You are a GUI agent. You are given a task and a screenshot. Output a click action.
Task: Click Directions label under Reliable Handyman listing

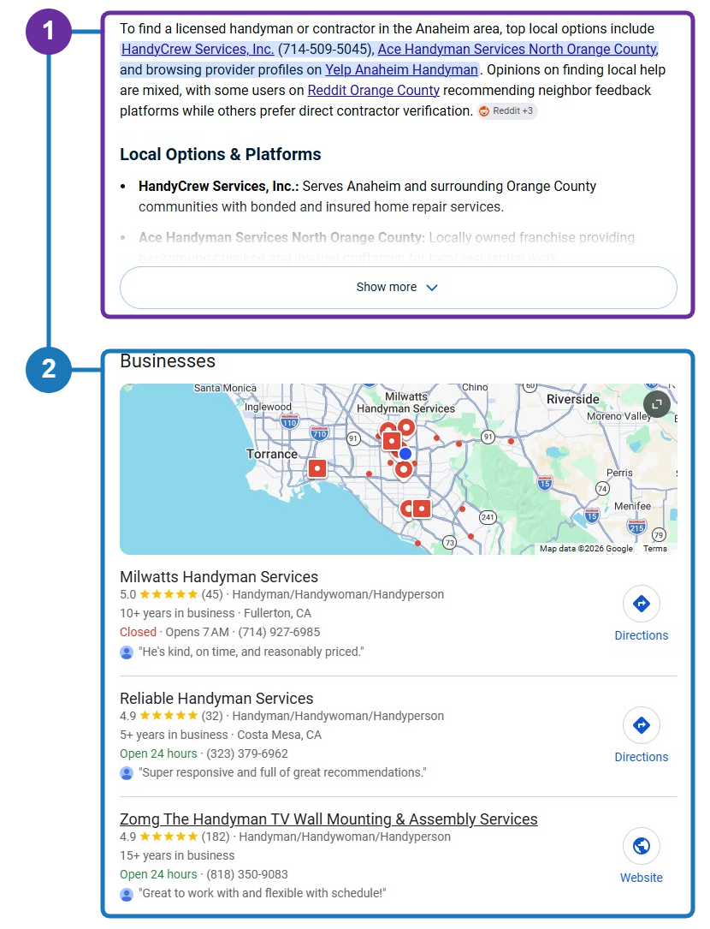(642, 757)
